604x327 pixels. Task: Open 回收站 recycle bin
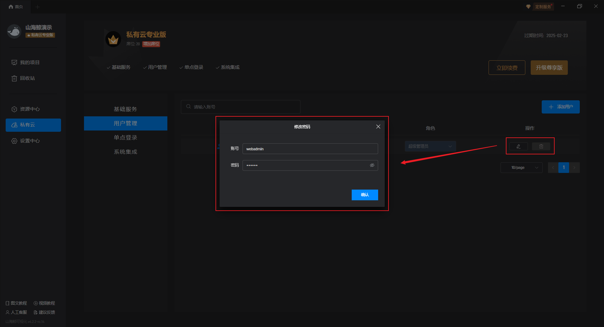tap(23, 78)
